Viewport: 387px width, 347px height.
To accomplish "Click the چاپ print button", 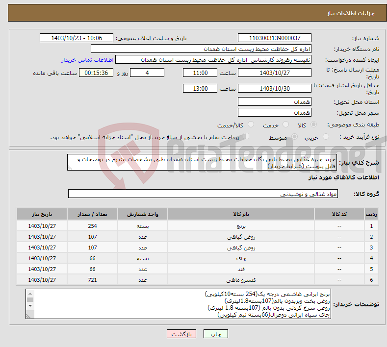I will (x=216, y=334).
